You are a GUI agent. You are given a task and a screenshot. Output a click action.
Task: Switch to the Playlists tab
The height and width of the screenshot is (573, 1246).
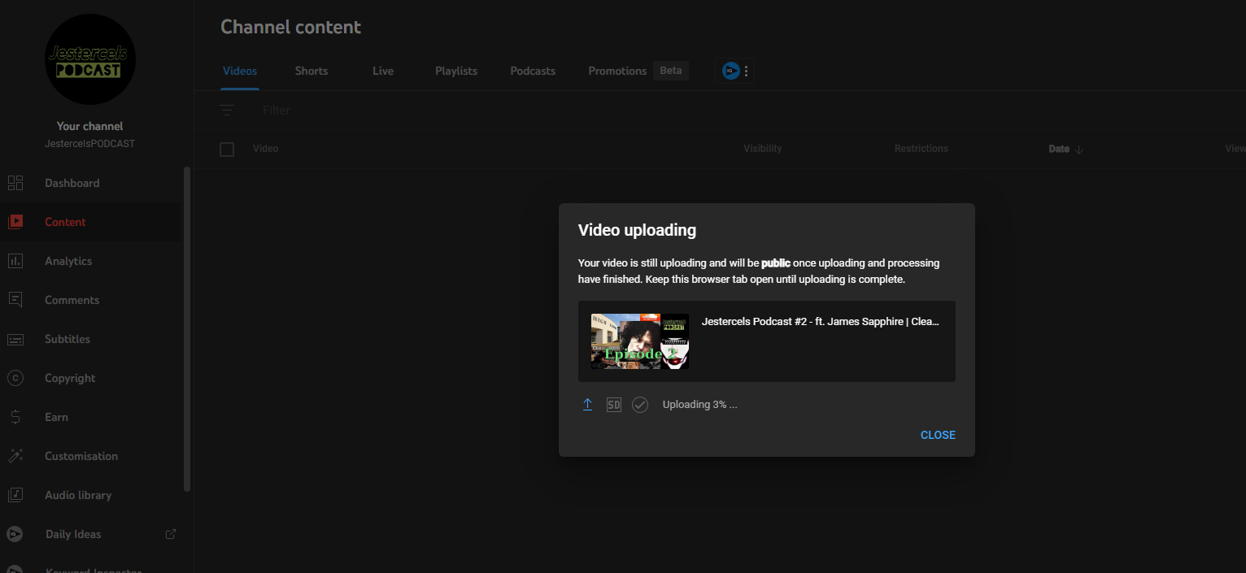[x=456, y=71]
